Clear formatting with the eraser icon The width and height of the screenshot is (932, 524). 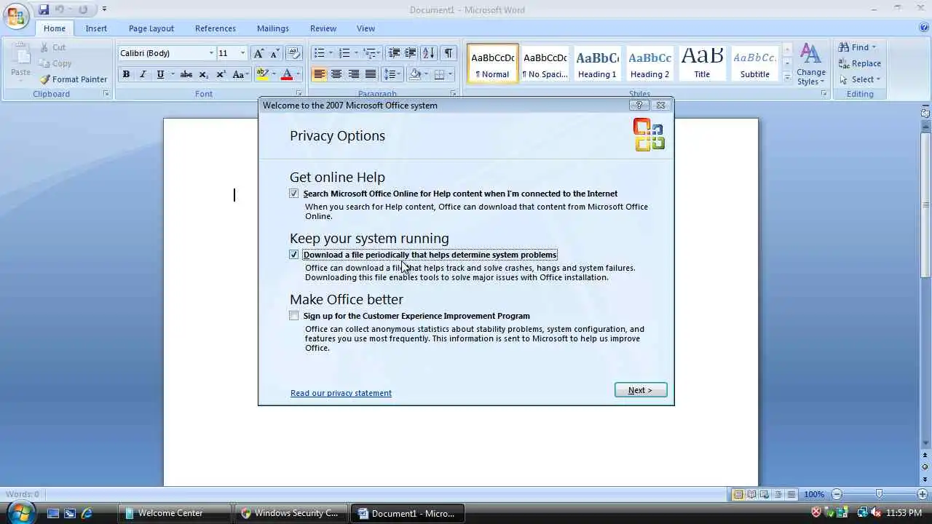pos(294,53)
